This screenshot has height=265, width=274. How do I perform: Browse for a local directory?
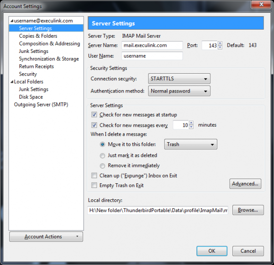(248, 210)
